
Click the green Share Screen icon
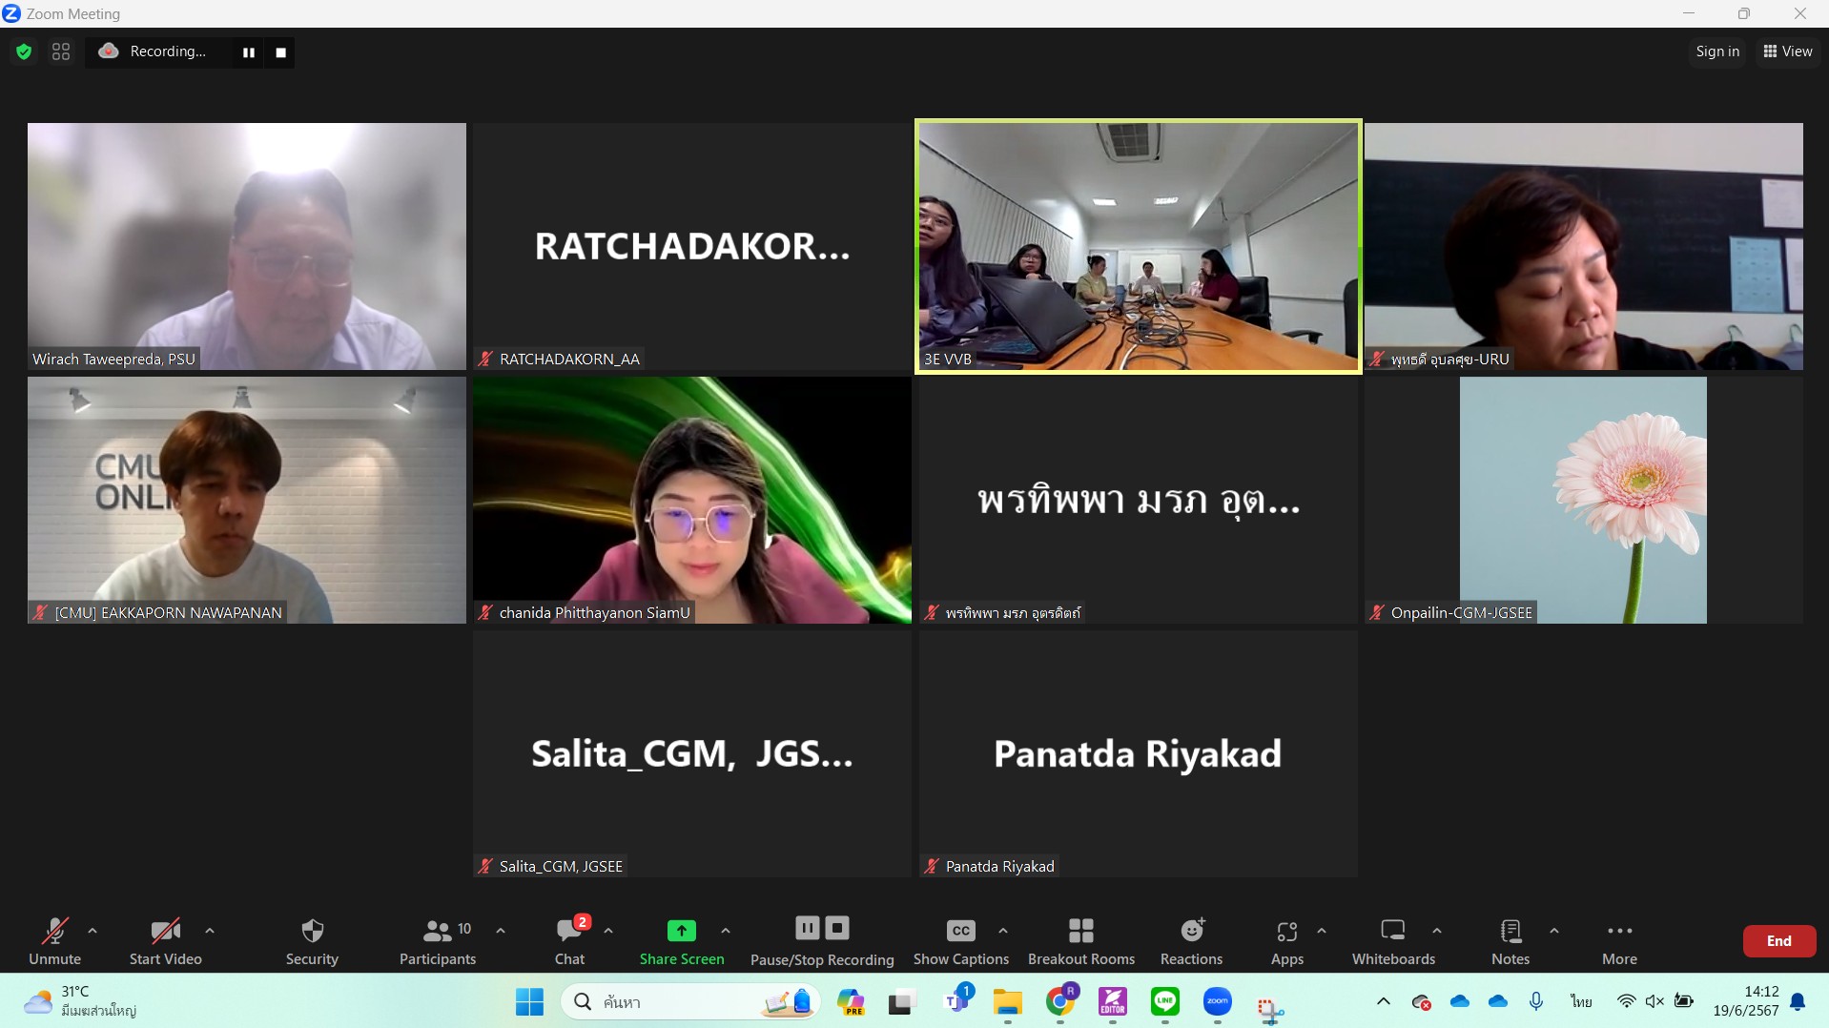point(681,930)
